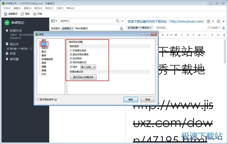The width and height of the screenshot is (228, 144).
Task: Toggle bold formatting in note editor
Action: (x=176, y=35)
